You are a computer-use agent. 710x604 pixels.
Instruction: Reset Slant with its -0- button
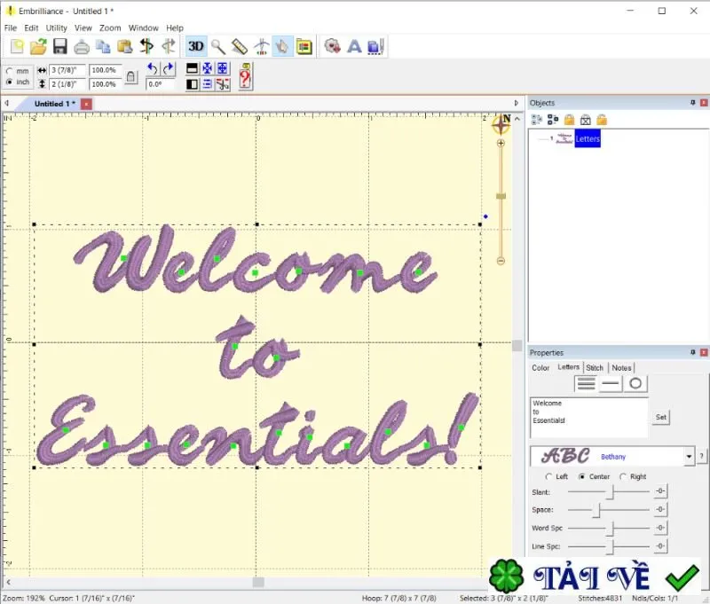click(660, 490)
